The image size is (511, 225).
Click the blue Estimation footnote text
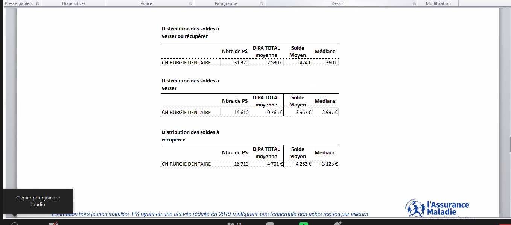210,214
